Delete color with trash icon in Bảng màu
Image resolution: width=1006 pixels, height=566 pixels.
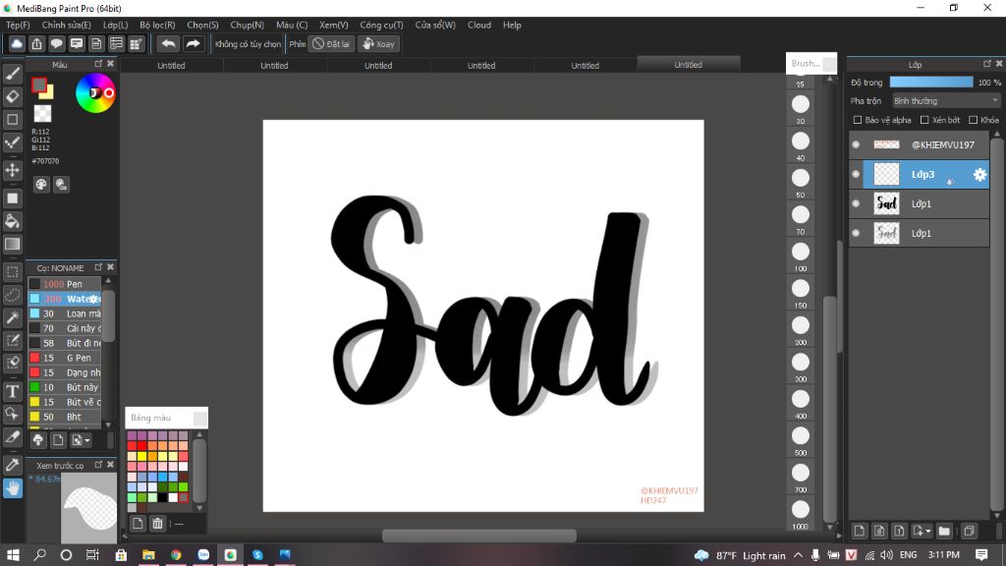pos(157,524)
